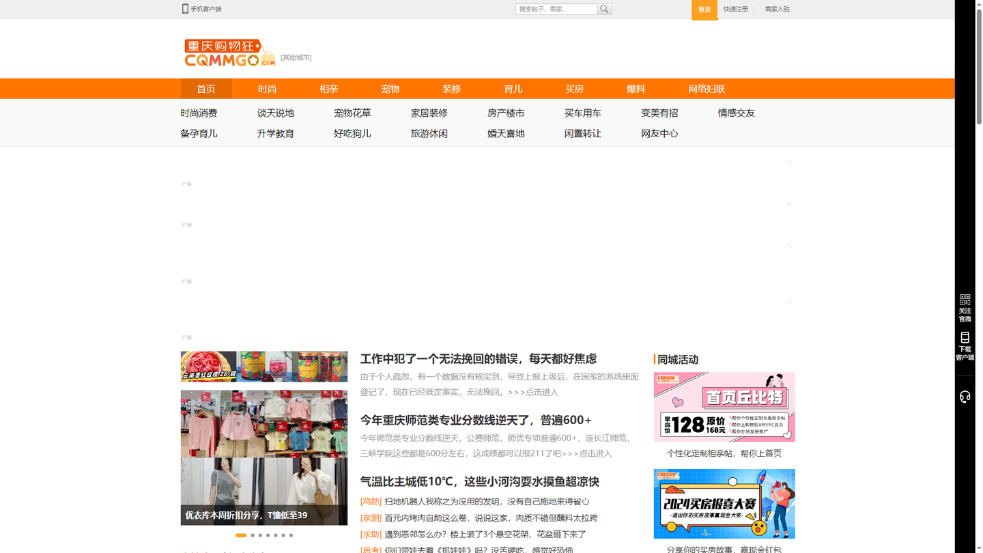Open the 升学教育 forum section
This screenshot has height=553, width=983.
pos(276,134)
